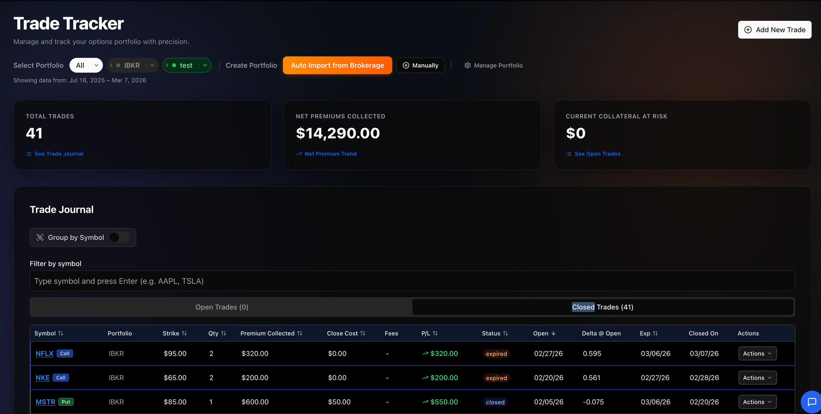821x414 pixels.
Task: Click Auto Import from Brokerage button
Action: click(x=337, y=66)
